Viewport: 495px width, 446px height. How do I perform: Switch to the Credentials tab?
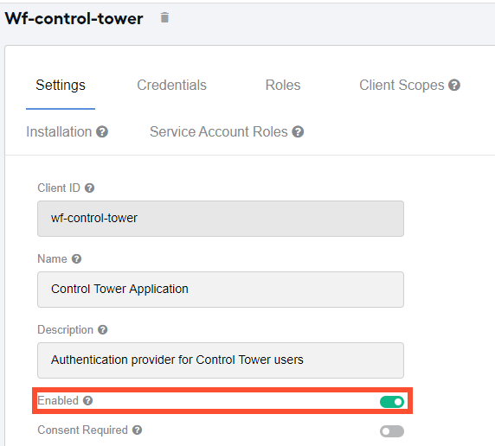click(171, 86)
